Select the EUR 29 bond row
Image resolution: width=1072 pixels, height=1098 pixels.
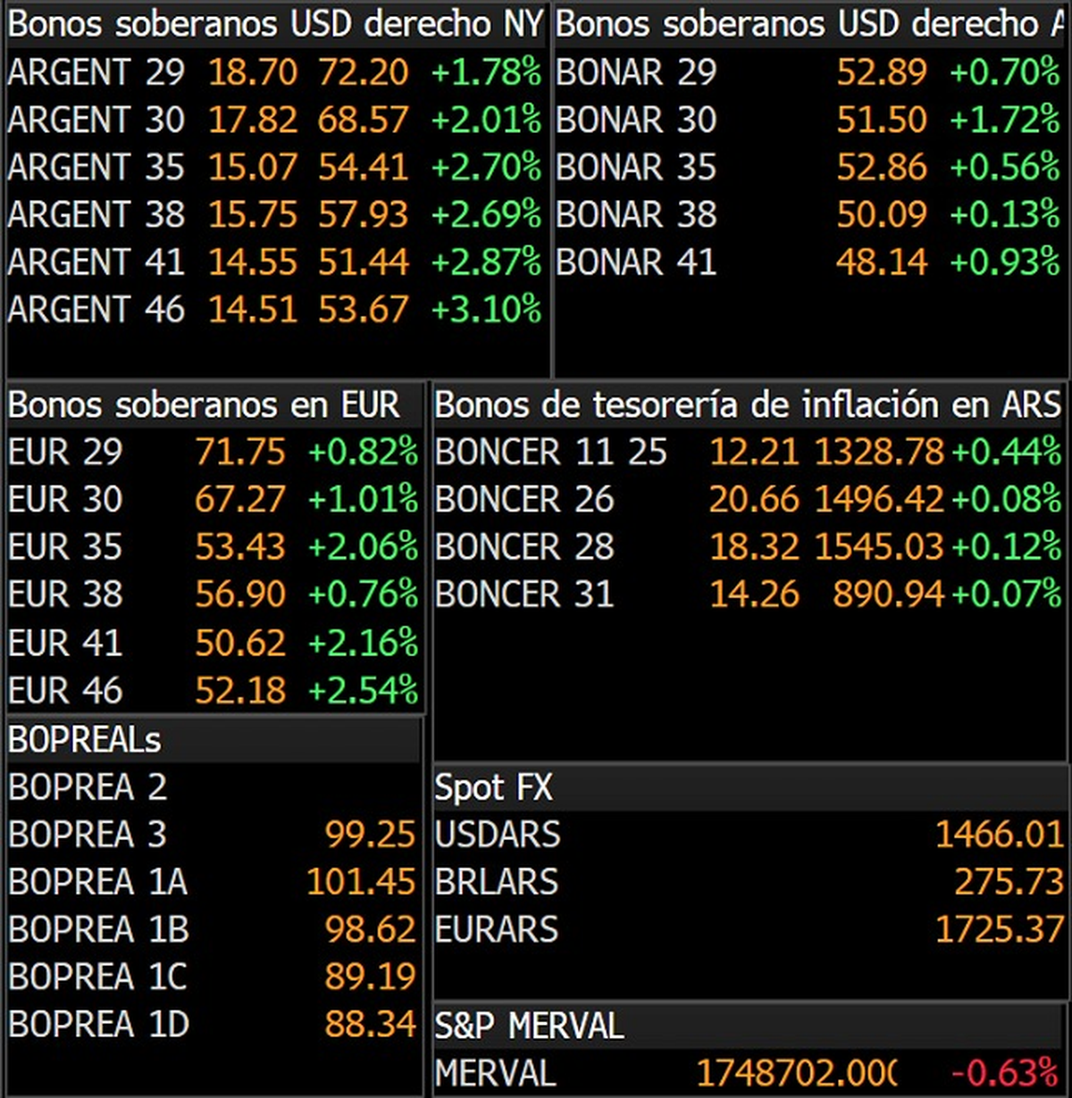pyautogui.click(x=214, y=452)
